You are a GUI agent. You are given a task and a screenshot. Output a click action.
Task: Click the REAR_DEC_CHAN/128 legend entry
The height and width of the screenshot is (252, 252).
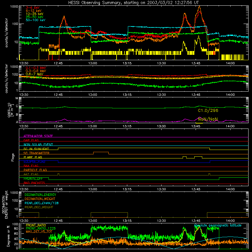point(42,203)
